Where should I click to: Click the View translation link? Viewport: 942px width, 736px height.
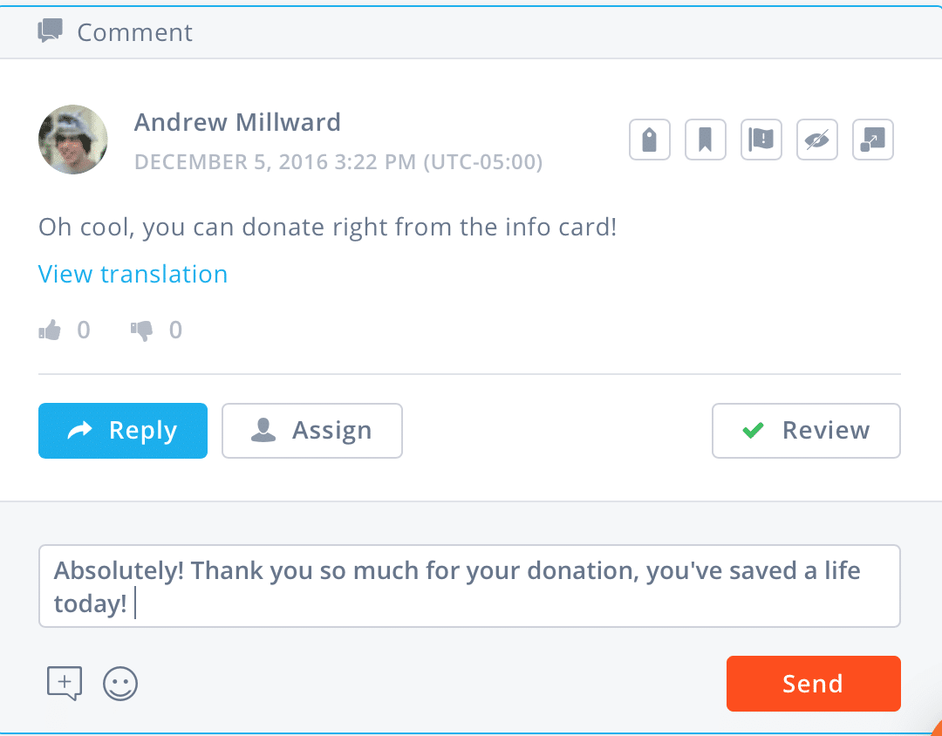pos(133,274)
